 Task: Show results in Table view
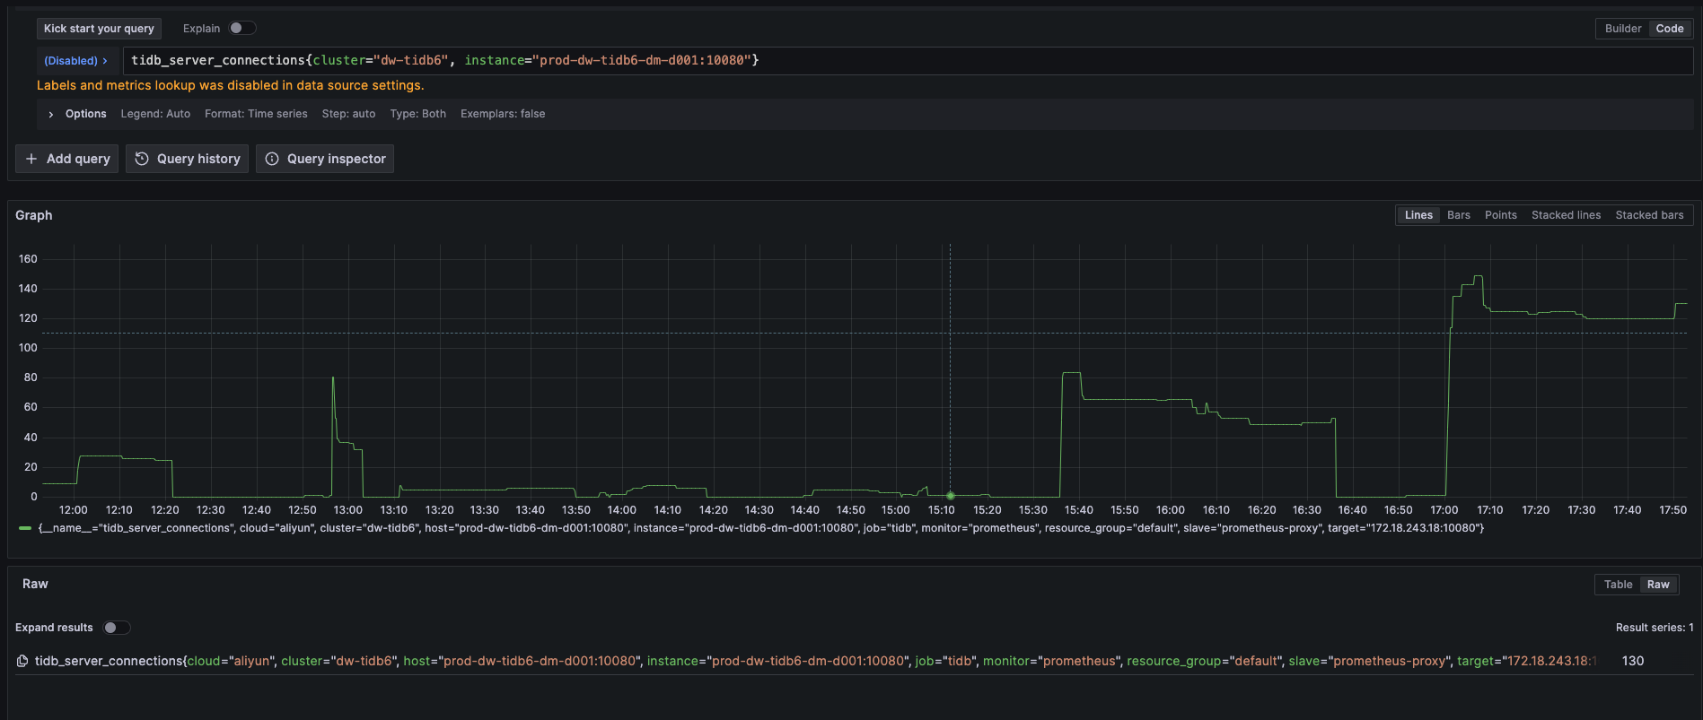tap(1618, 585)
